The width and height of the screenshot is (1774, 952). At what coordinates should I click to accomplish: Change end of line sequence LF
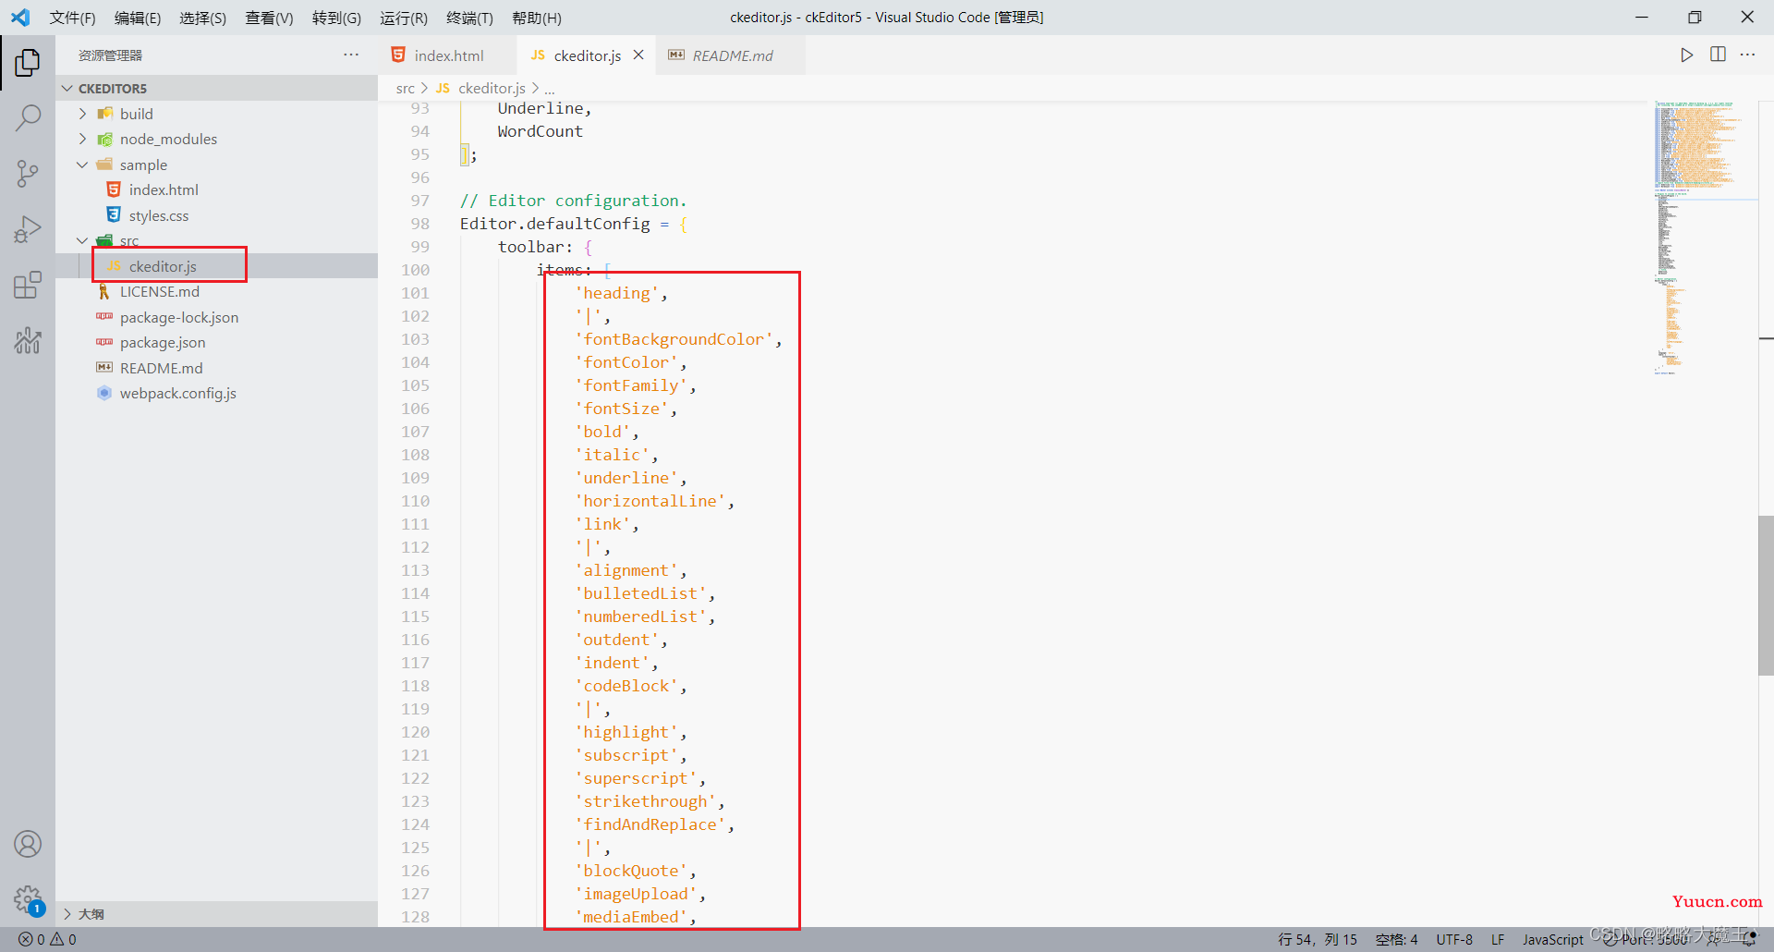coord(1498,939)
